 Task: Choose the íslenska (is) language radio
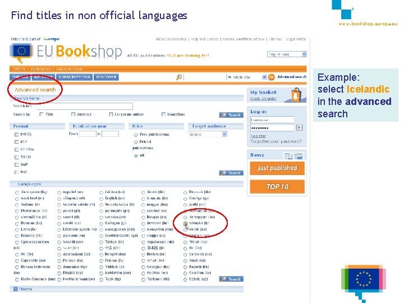(x=185, y=223)
